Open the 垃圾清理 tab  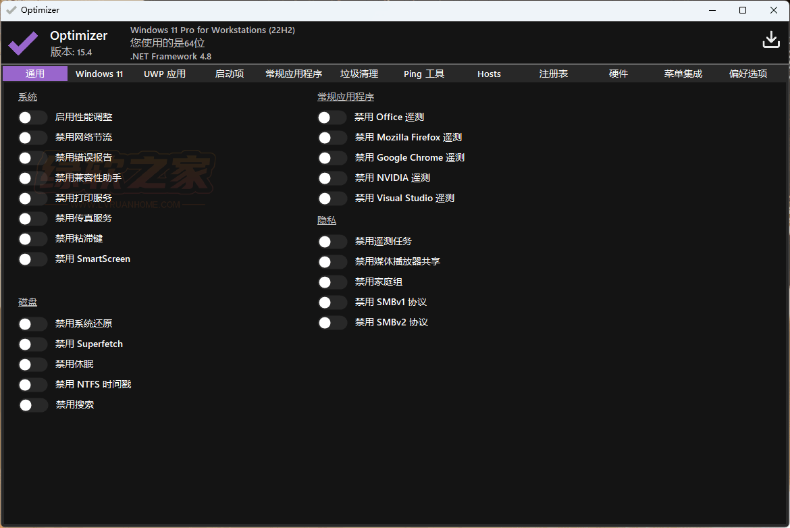pyautogui.click(x=359, y=74)
